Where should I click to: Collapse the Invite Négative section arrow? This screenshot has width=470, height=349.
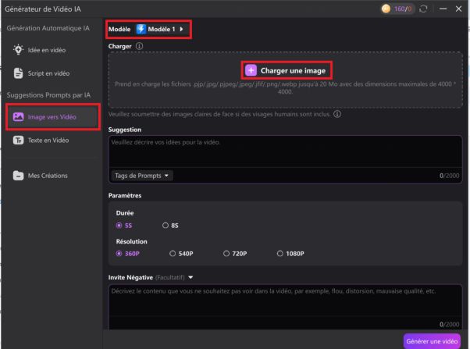coord(190,276)
